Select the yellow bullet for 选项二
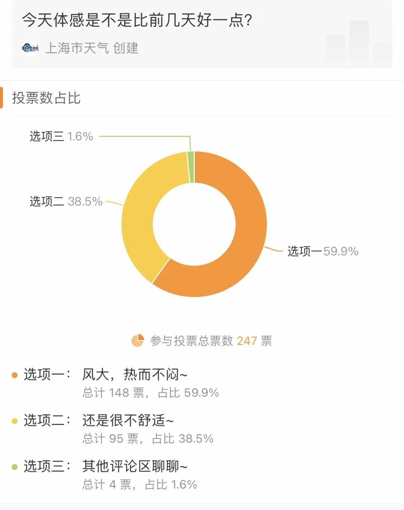404x510 pixels. pyautogui.click(x=15, y=421)
